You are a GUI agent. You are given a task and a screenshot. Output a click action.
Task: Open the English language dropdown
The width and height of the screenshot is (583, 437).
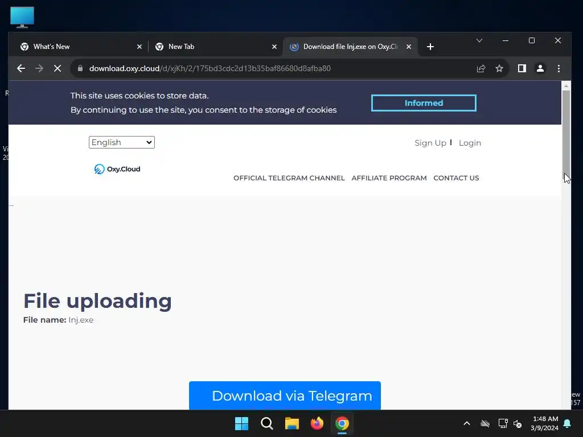click(122, 142)
